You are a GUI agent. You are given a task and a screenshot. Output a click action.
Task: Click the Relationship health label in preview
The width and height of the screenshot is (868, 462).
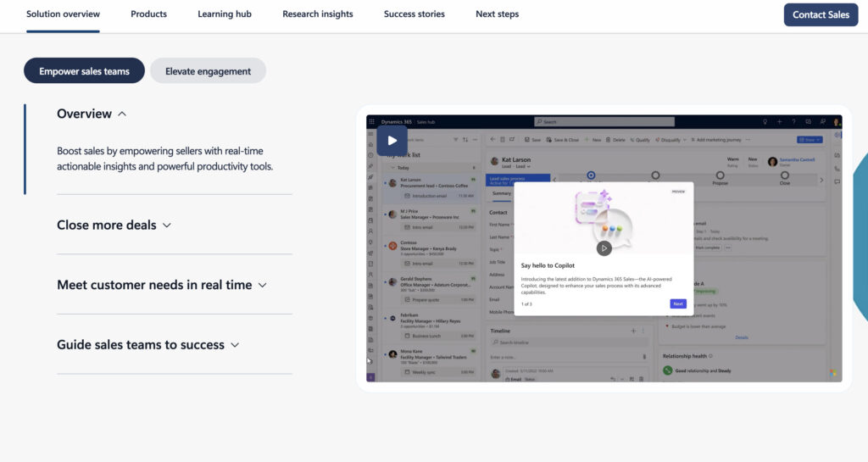685,356
